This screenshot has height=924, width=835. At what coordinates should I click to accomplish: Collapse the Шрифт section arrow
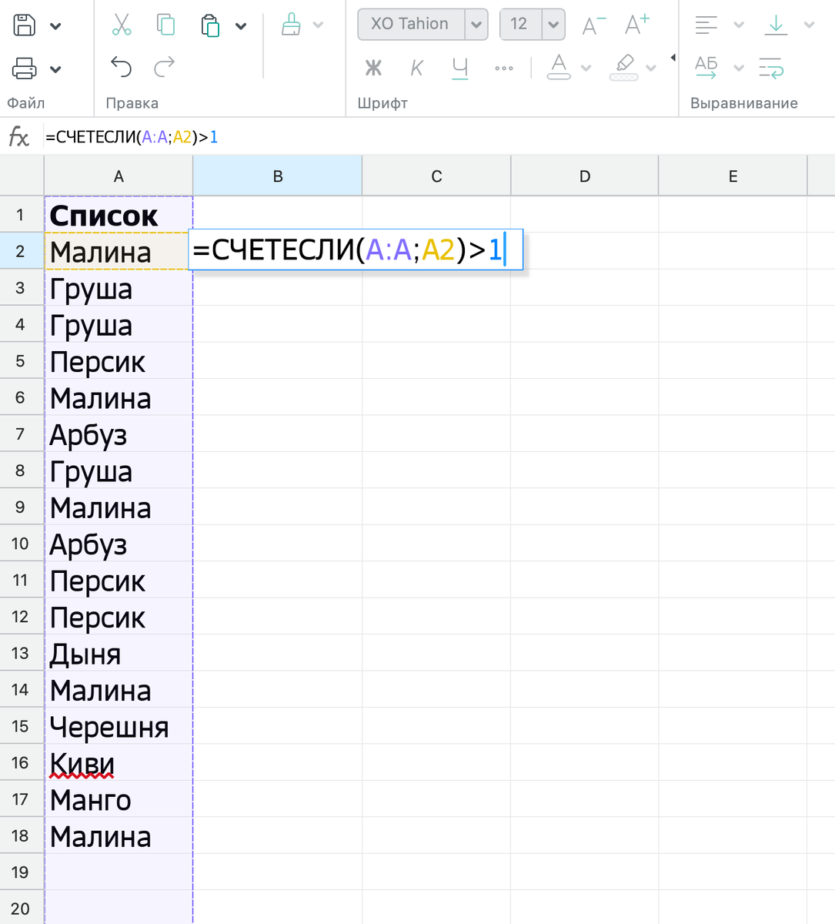coord(673,58)
